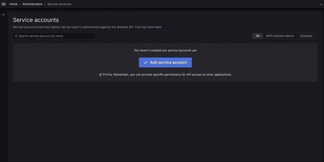
Task: Click the magnifier icon in search box
Action: click(16, 36)
